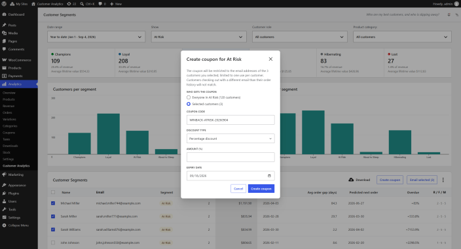Open the Show segment dropdown
Image resolution: width=461 pixels, height=249 pixels.
click(x=199, y=37)
